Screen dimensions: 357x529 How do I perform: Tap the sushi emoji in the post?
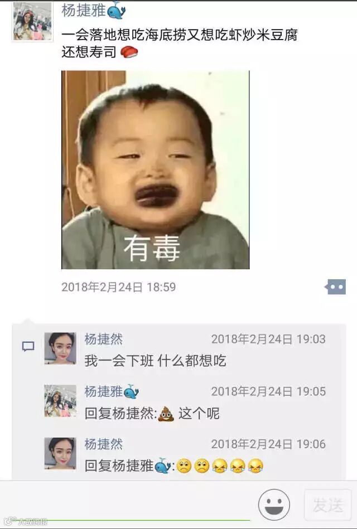point(129,52)
